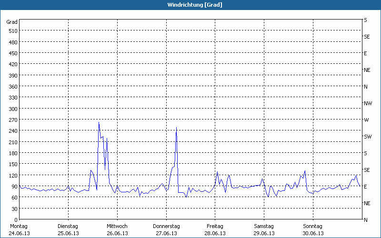
Task: Select the Dienstag 25.06.13 date label
Action: 68,229
